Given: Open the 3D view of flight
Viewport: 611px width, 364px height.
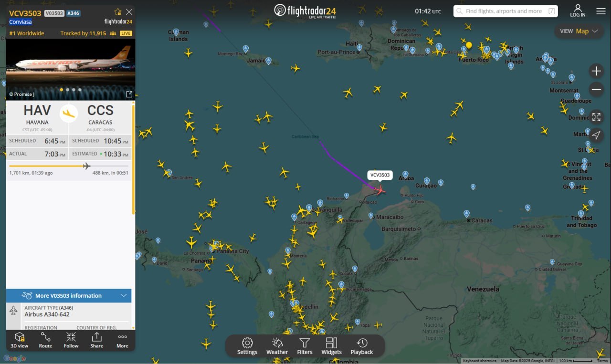Looking at the screenshot, I should pos(20,340).
